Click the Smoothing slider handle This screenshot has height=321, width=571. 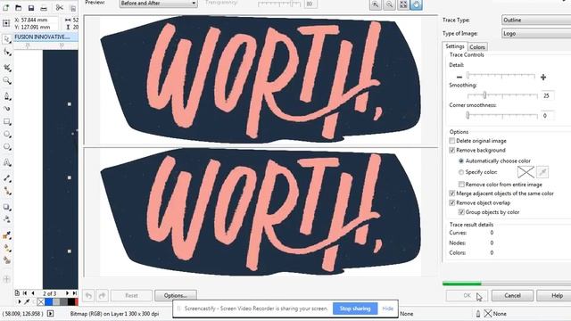(484, 95)
